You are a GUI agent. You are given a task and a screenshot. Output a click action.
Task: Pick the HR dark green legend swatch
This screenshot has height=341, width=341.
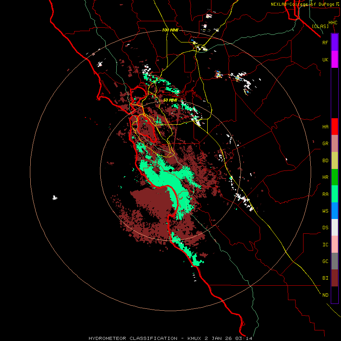point(335,177)
